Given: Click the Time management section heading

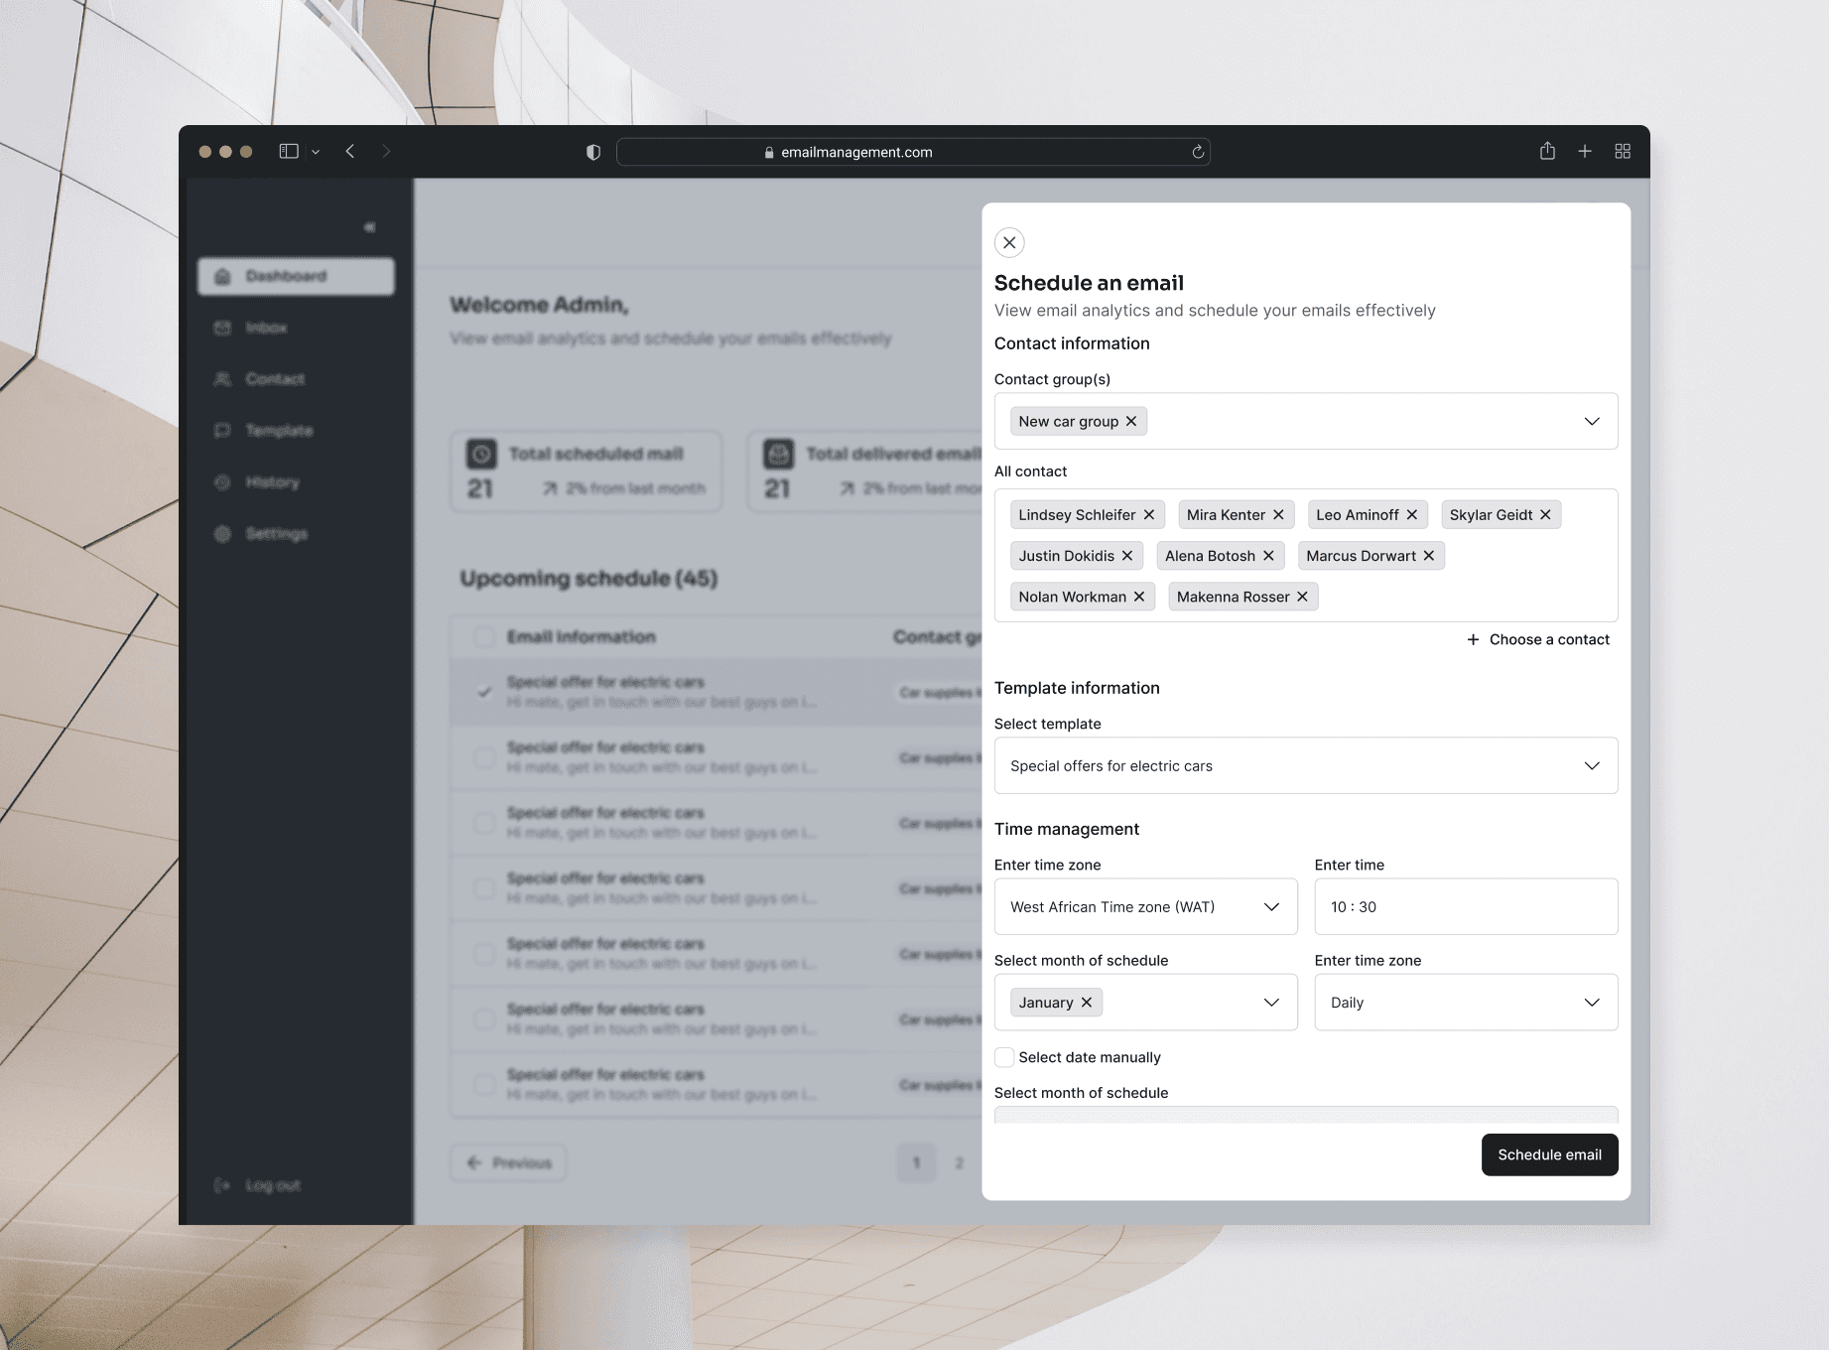Looking at the screenshot, I should coord(1067,829).
